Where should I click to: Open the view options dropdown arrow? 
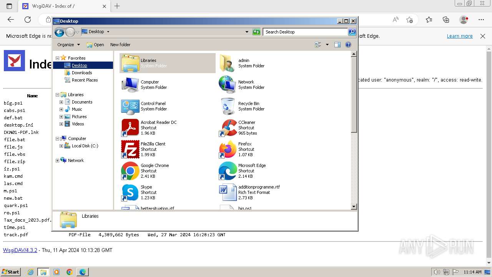tap(327, 45)
